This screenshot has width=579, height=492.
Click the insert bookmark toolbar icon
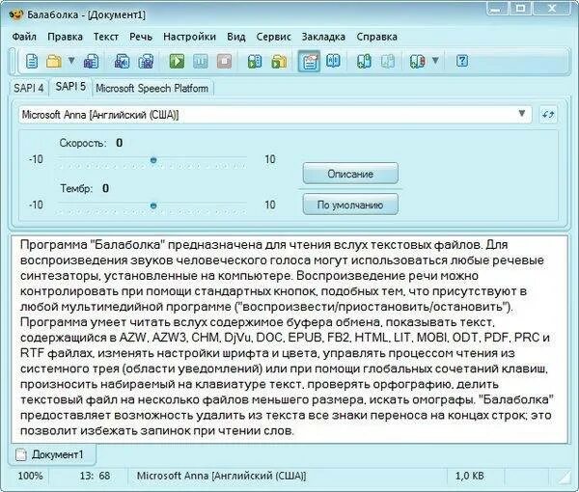pyautogui.click(x=364, y=61)
